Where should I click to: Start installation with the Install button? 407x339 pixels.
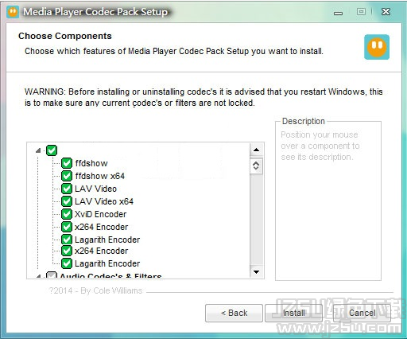[x=293, y=313]
